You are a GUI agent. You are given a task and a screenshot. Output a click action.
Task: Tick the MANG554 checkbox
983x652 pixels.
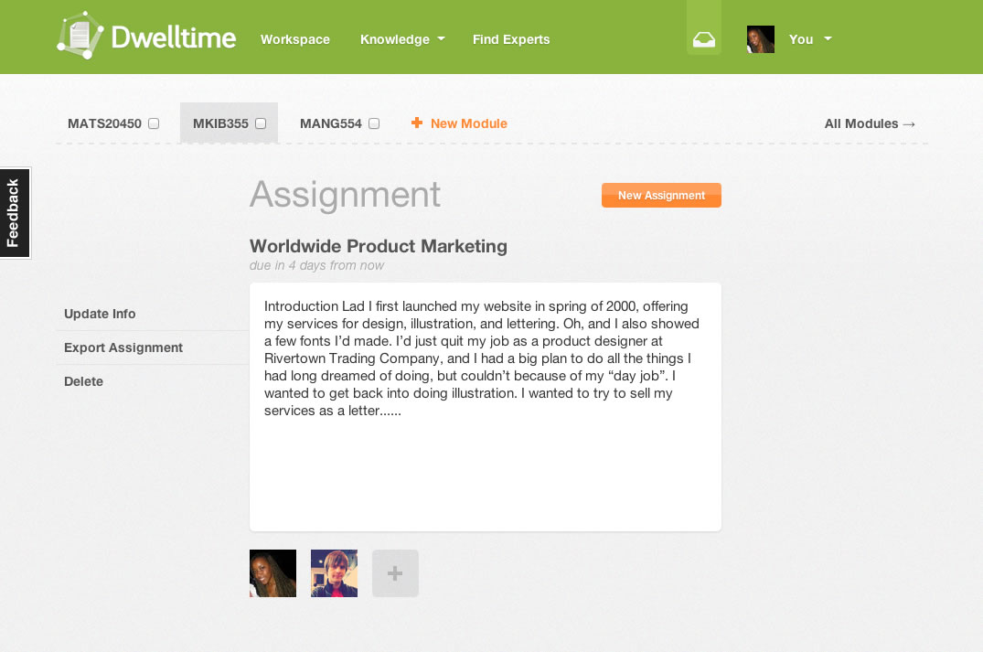pos(373,123)
